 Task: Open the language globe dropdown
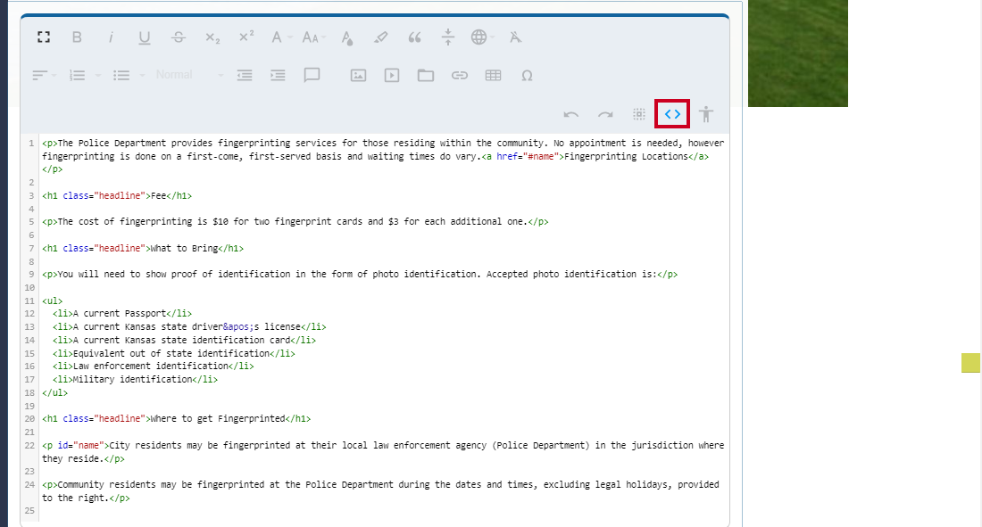[482, 37]
